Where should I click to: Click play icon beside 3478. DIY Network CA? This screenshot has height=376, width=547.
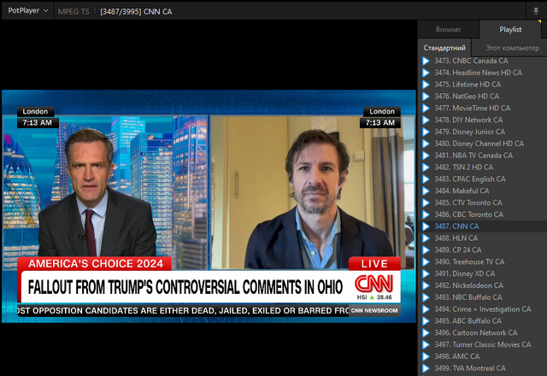[426, 120]
